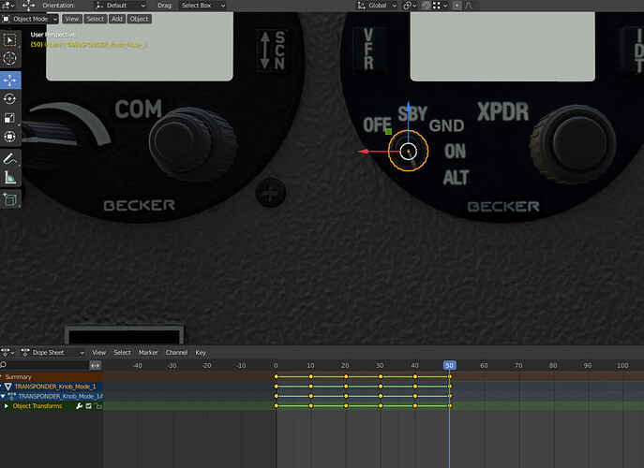Open the Dope Sheet mode dropdown
Screen dimensions: 644x468
point(53,352)
